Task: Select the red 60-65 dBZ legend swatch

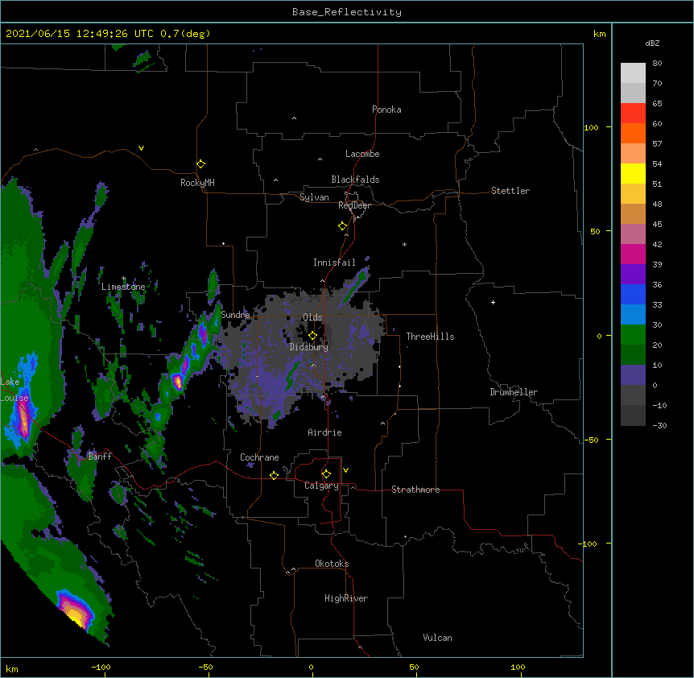Action: click(x=633, y=113)
